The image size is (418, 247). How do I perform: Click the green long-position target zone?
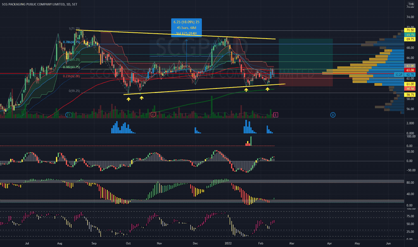[306, 56]
